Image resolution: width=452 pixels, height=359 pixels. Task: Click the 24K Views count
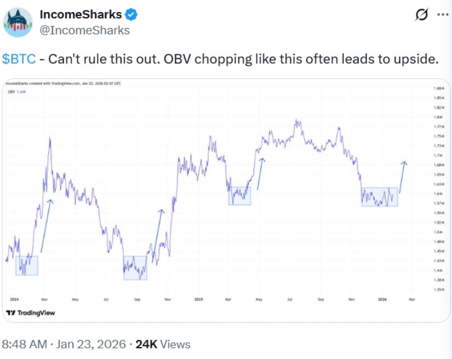(163, 345)
